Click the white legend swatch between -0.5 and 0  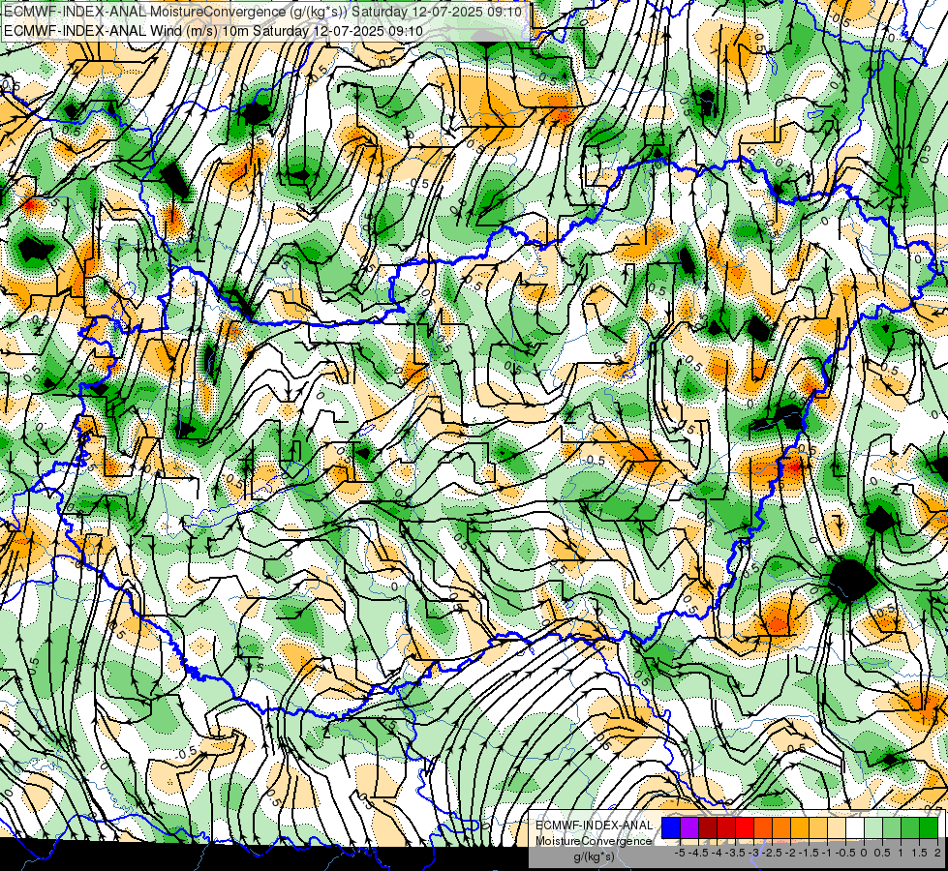(x=855, y=827)
